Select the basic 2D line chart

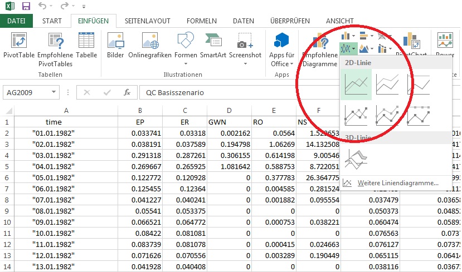point(356,85)
